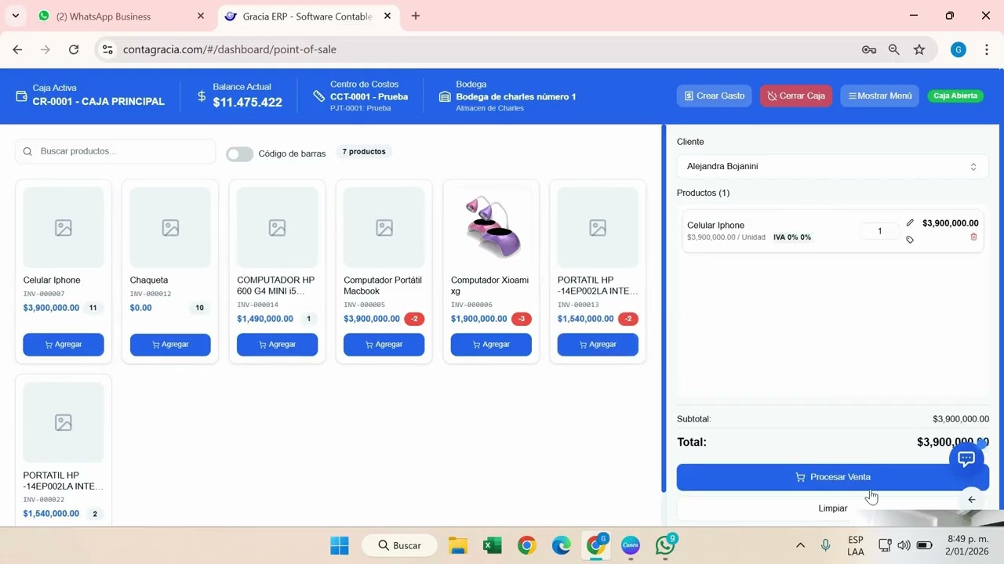Open a new browser tab with plus

[x=416, y=16]
